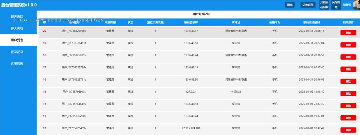Click the timestamp 2025-01-02 13:48:40

311,92
